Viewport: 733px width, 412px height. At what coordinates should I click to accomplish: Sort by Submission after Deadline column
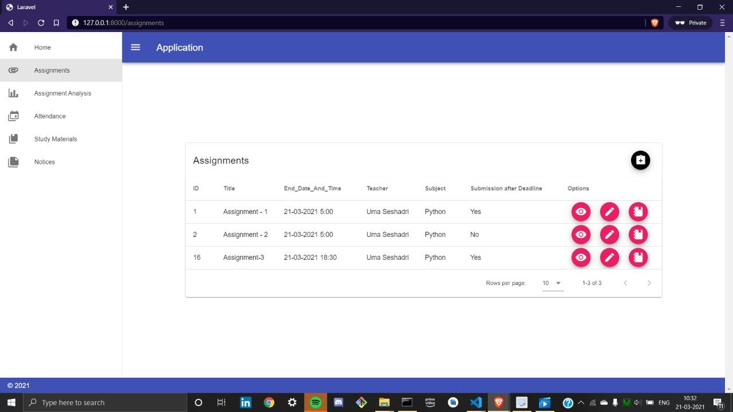click(506, 188)
